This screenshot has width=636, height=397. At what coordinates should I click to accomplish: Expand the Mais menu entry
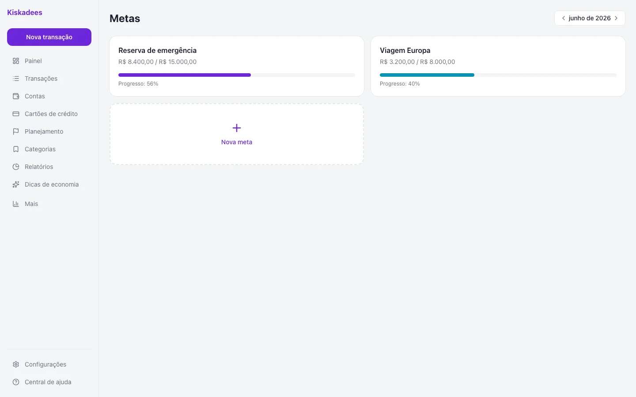click(49, 204)
